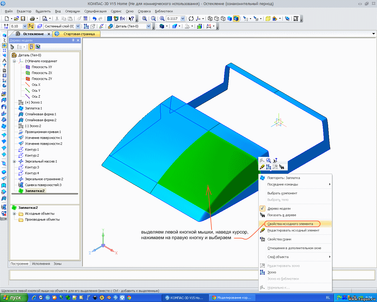Screen dimensions: 377x302
Task: Click the Patch surface tool in left sidebar
Action: tap(4, 126)
